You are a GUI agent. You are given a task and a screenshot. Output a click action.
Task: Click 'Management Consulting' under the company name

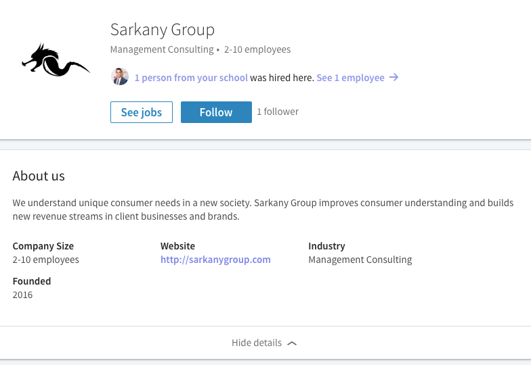(162, 49)
